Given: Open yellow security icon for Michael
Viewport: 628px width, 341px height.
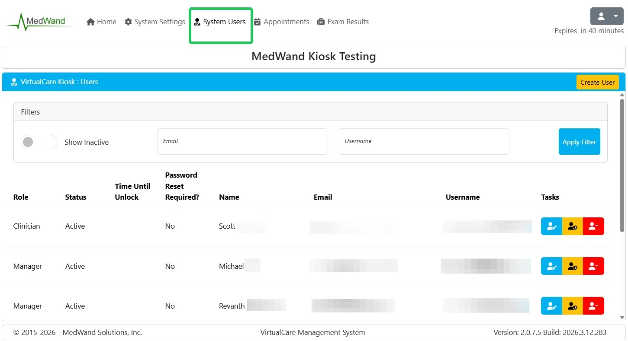Looking at the screenshot, I should coord(573,266).
